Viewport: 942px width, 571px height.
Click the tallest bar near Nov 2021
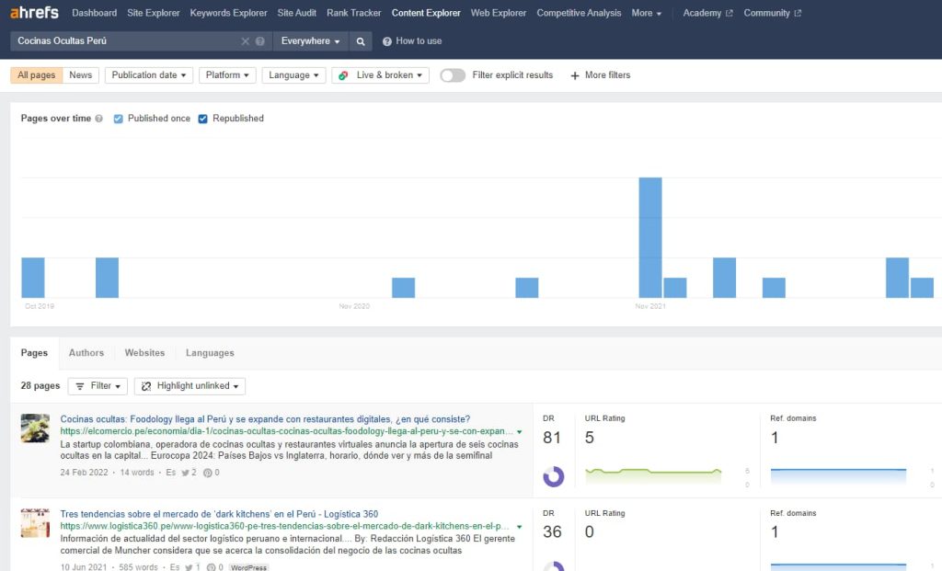coord(650,238)
